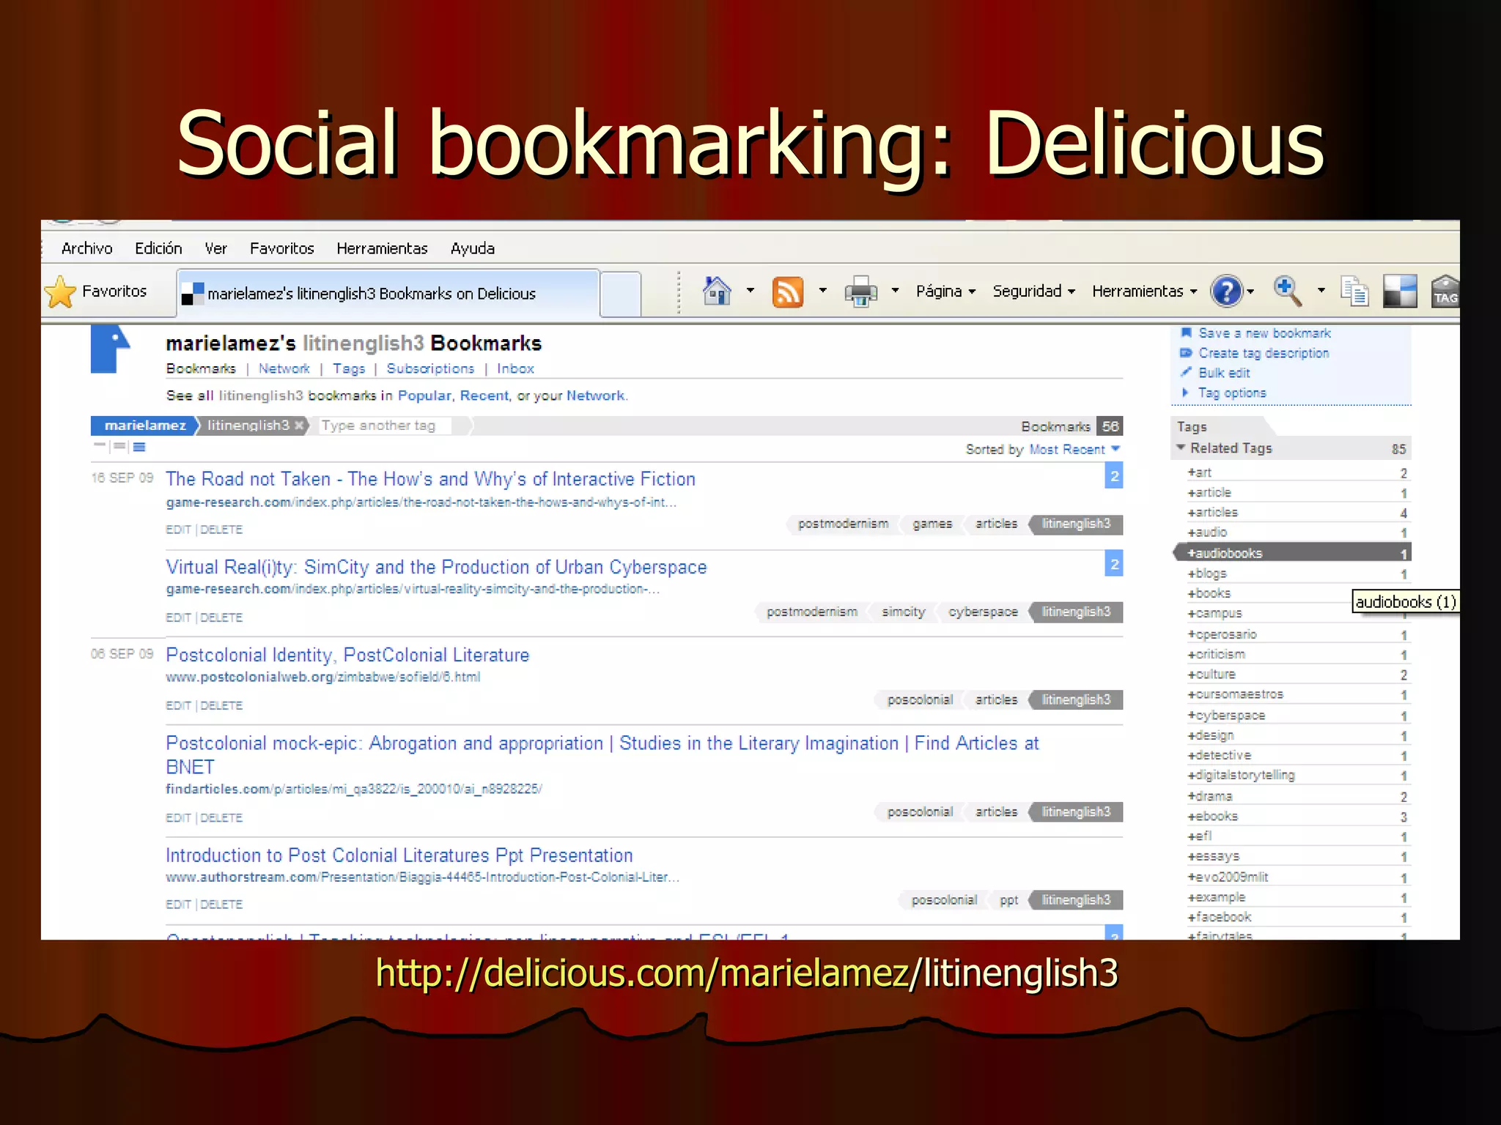Click in Type another tag field

coord(385,426)
